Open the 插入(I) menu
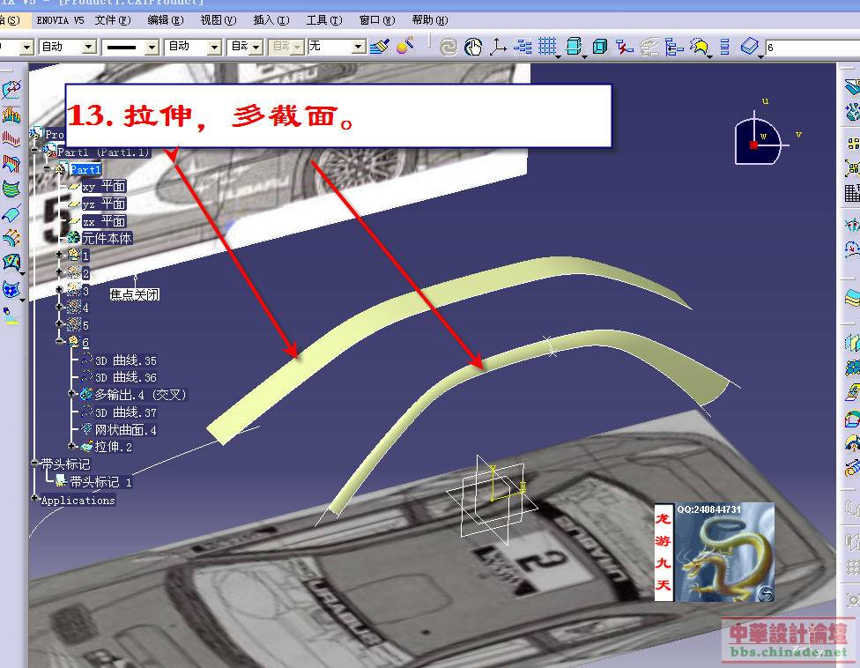Image resolution: width=860 pixels, height=668 pixels. pyautogui.click(x=271, y=20)
